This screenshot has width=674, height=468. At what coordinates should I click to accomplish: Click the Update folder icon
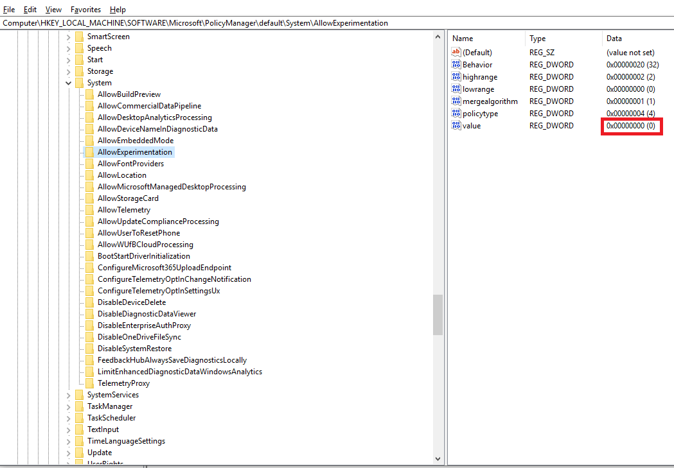point(79,453)
